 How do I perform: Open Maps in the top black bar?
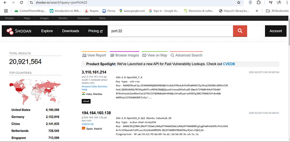[x=27, y=18]
